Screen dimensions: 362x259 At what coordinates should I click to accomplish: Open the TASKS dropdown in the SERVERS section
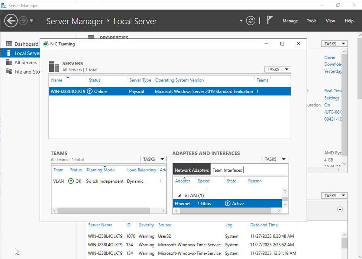click(x=277, y=69)
